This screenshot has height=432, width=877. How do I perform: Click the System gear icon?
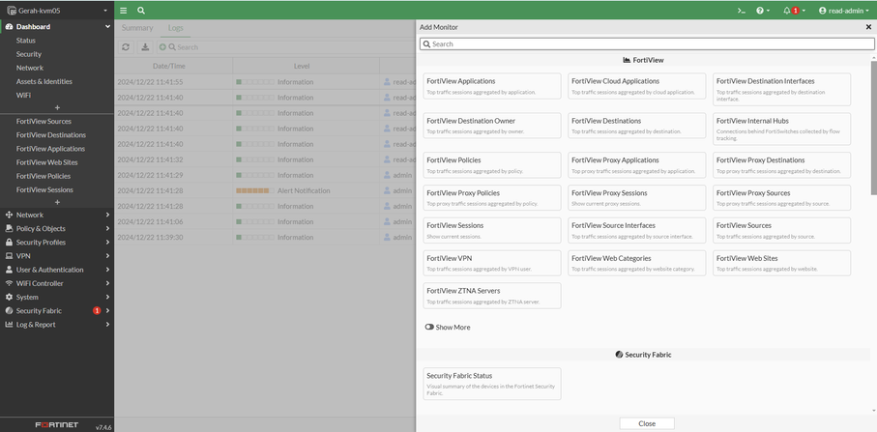[x=9, y=298]
